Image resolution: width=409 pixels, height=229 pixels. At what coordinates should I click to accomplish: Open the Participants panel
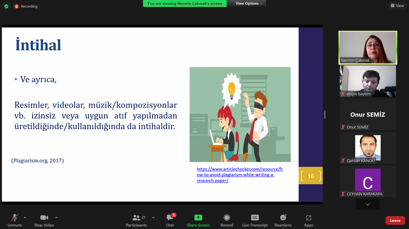point(136,218)
